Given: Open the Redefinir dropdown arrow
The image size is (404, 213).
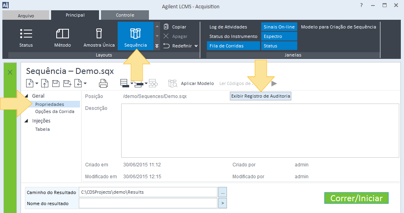Looking at the screenshot, I should point(196,46).
